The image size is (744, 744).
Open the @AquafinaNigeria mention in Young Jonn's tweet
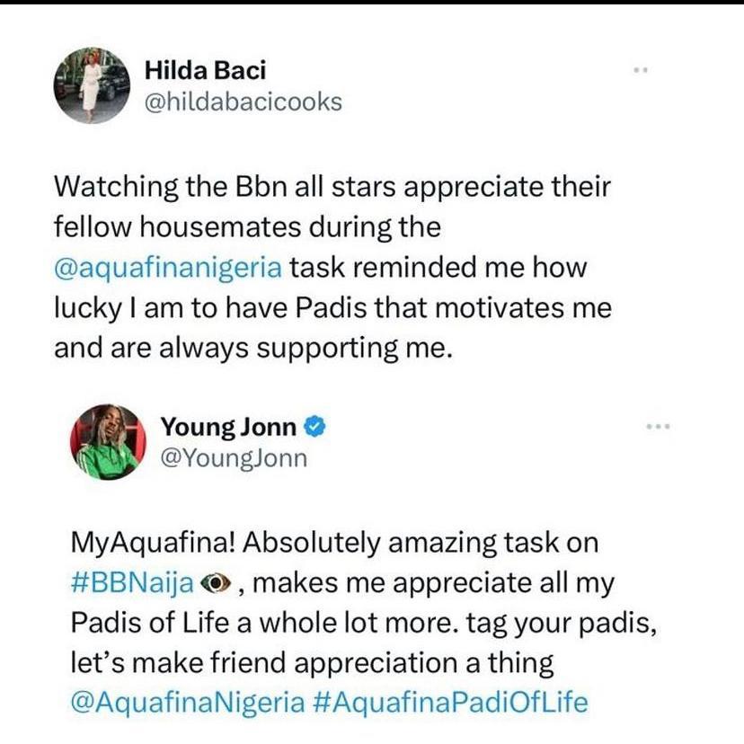click(188, 703)
